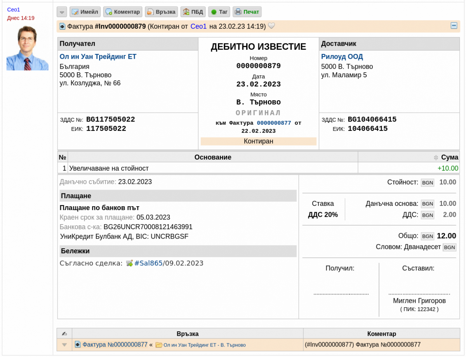The height and width of the screenshot is (357, 466).
Task: Open supplier Рилоуд ООД link
Action: pos(342,57)
